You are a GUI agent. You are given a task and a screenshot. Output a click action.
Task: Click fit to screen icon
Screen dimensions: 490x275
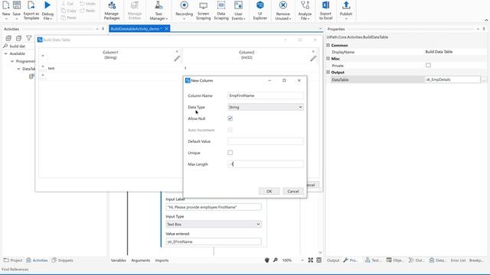pyautogui.click(x=310, y=260)
